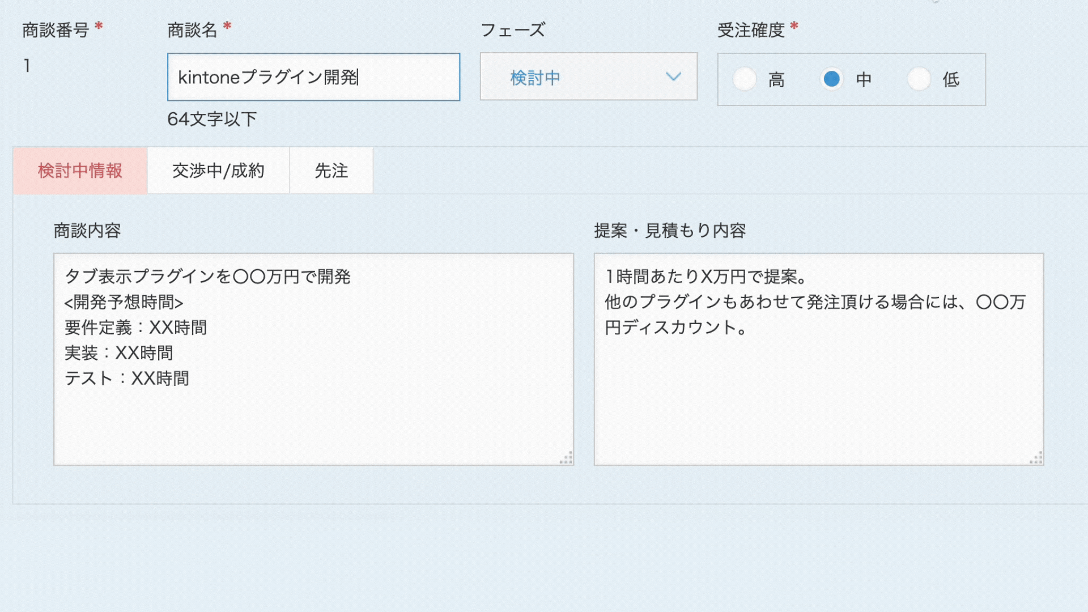The height and width of the screenshot is (612, 1088).
Task: Click the 提案・見積もり内容 label
Action: 670,231
